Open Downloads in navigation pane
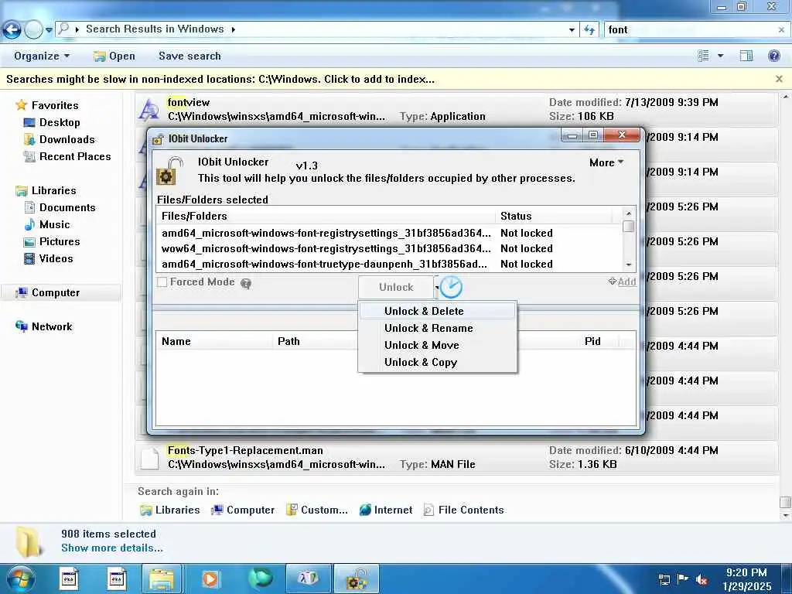The height and width of the screenshot is (594, 792). point(60,140)
